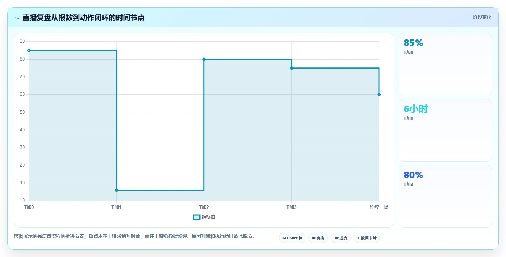Click the T加3 data point at 75
The image size is (506, 257).
tap(291, 68)
